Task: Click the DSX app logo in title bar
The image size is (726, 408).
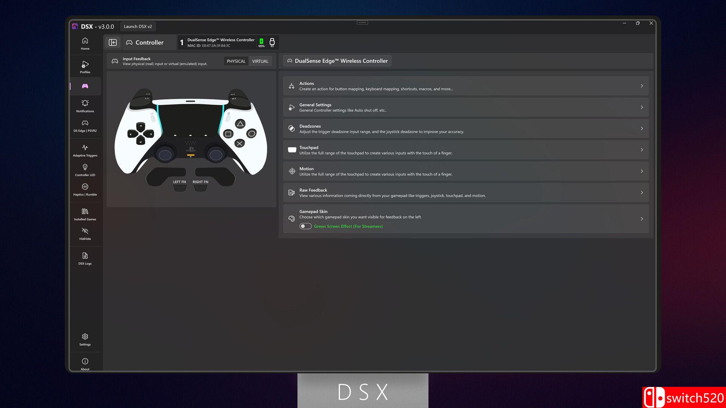Action: pyautogui.click(x=75, y=26)
